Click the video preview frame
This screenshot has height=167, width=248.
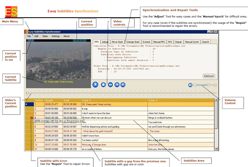[59, 64]
